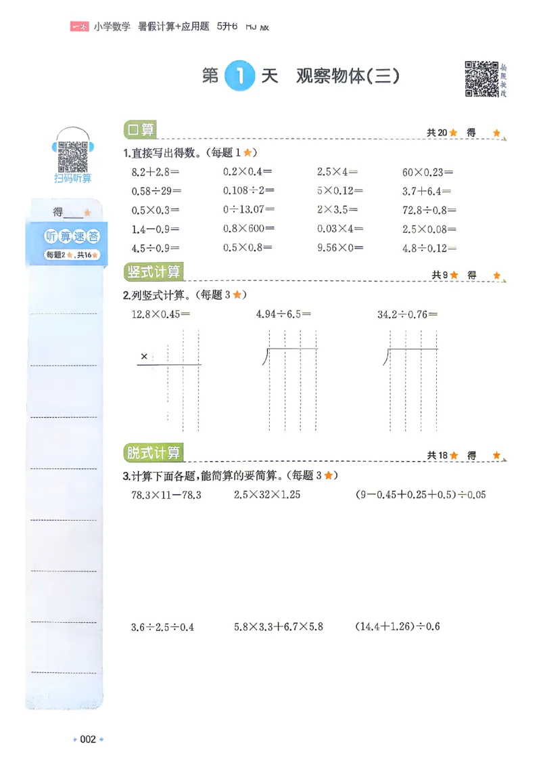Click the header text 小学数学 暑假计算+应用题

click(x=151, y=26)
